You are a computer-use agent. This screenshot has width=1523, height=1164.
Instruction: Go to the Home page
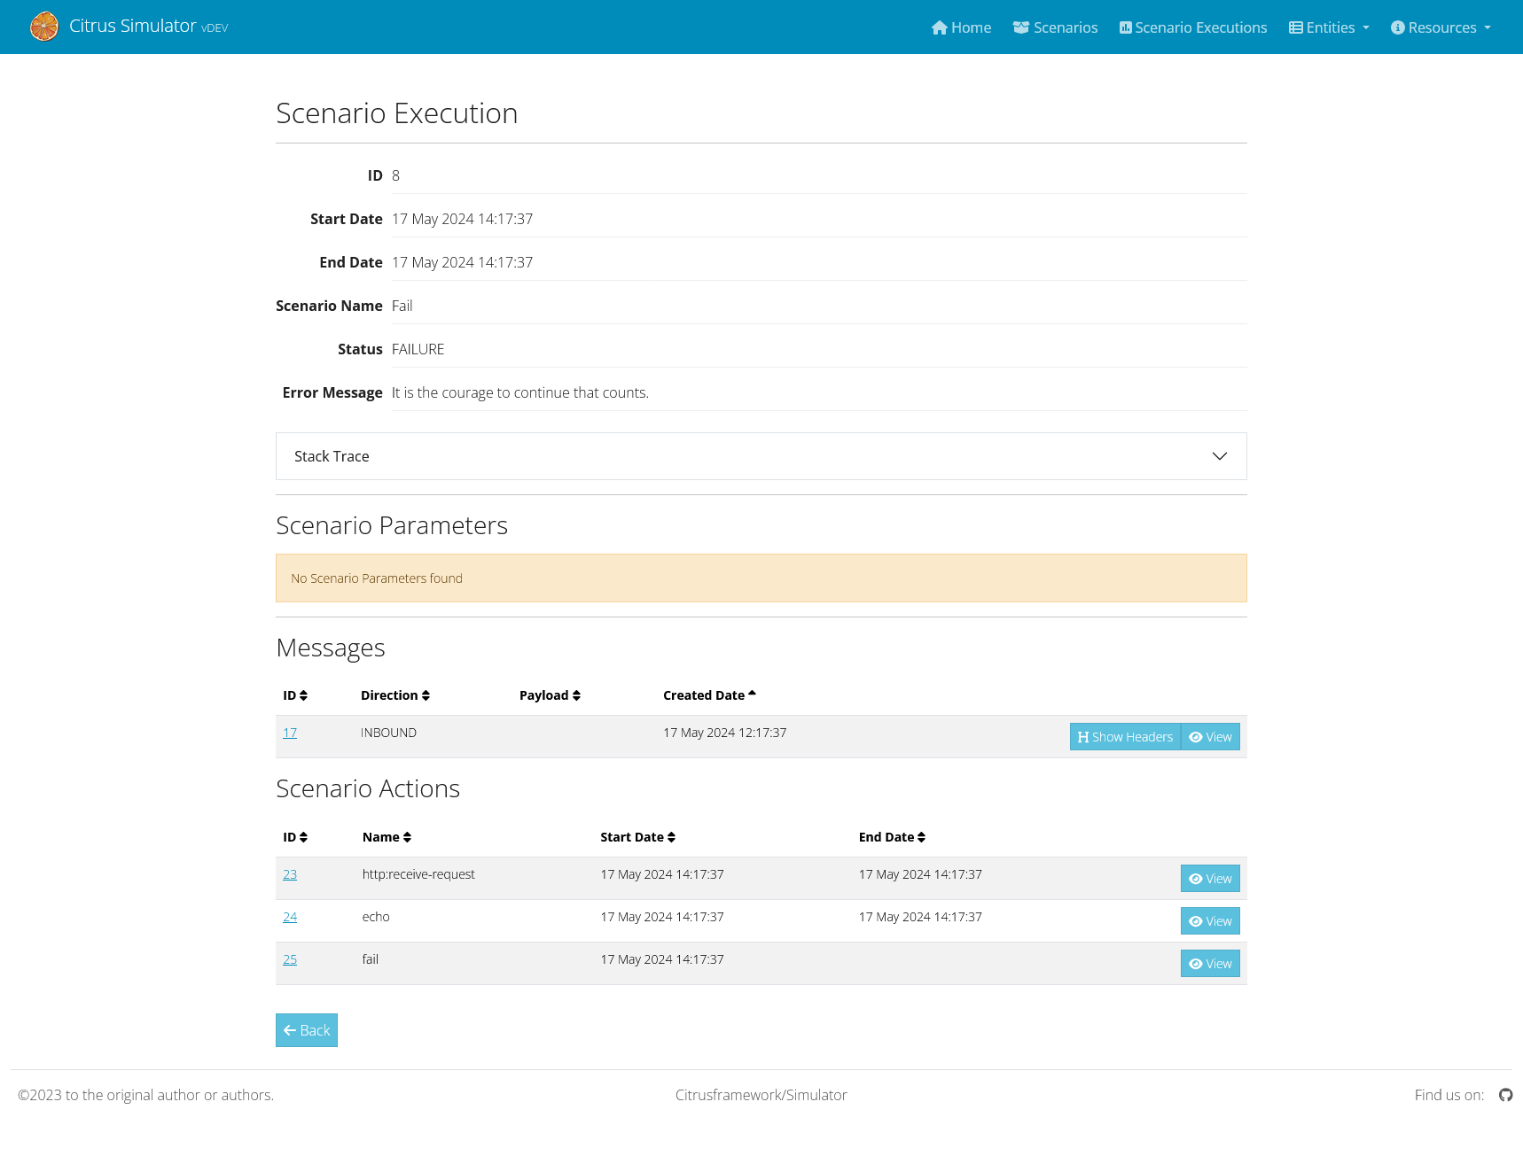coord(961,27)
